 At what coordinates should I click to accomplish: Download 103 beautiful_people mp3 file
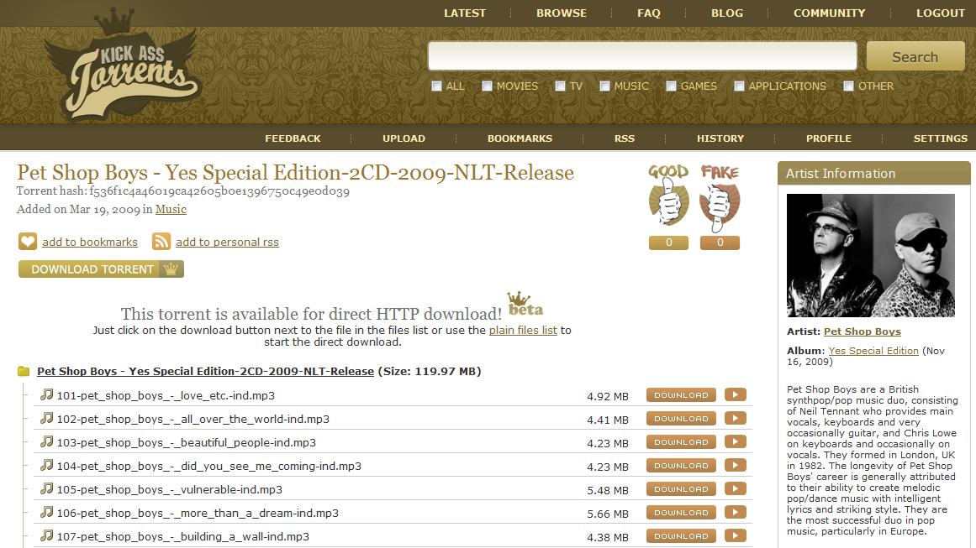click(x=682, y=442)
